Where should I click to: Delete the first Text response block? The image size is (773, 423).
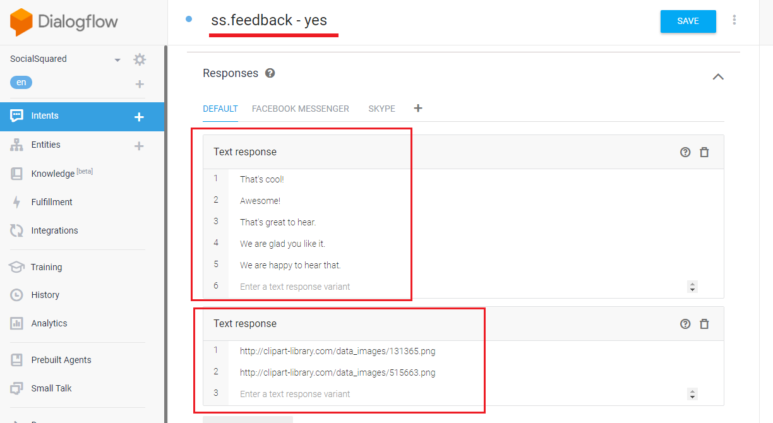(704, 152)
